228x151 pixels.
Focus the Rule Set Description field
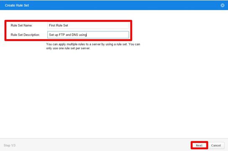tap(88, 35)
